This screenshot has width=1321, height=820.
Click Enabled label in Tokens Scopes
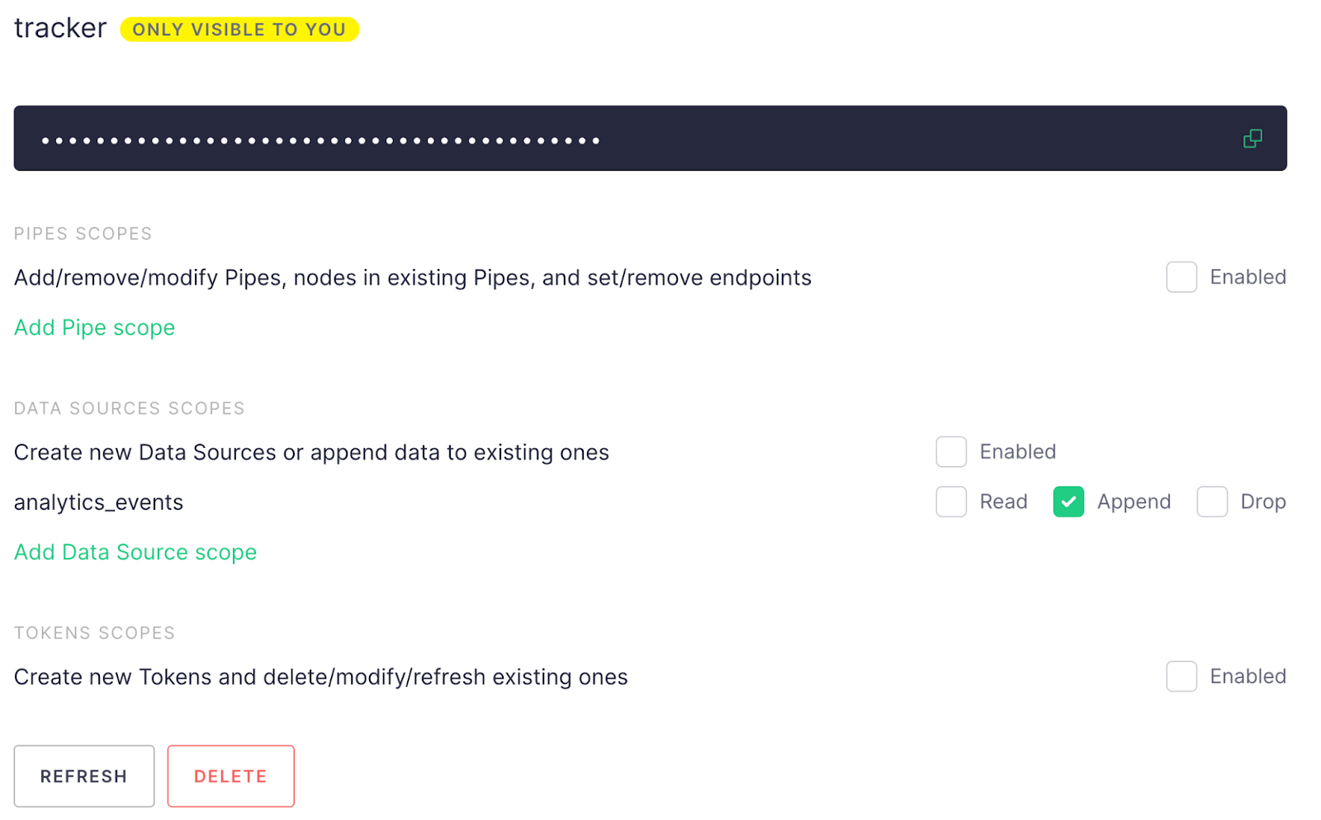click(x=1248, y=676)
